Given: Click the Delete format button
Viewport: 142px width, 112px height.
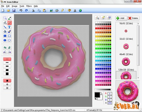Looking at the screenshot, I should click(x=133, y=18).
